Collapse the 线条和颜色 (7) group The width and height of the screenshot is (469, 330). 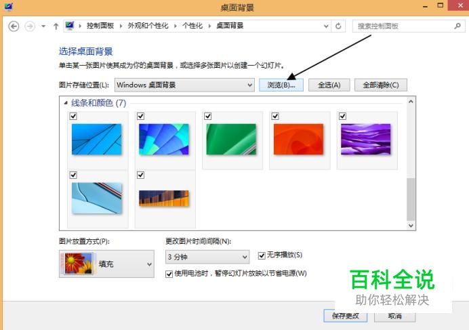(x=66, y=103)
